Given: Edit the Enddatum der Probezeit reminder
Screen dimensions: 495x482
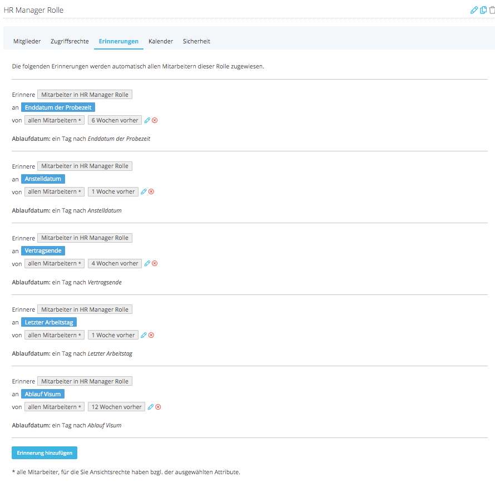Looking at the screenshot, I should (x=147, y=120).
